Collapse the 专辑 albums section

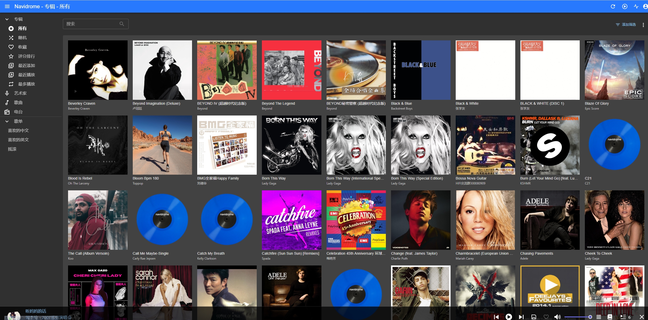7,19
